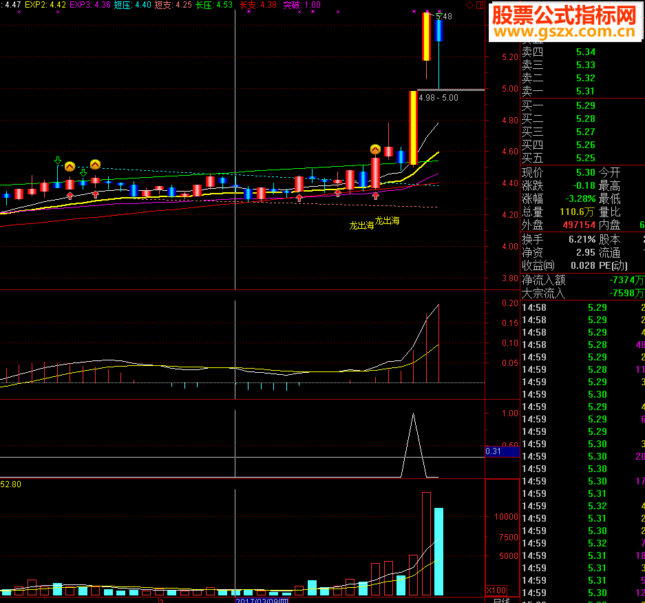
Task: Click the 换手 6.21% value
Action: tap(582, 239)
